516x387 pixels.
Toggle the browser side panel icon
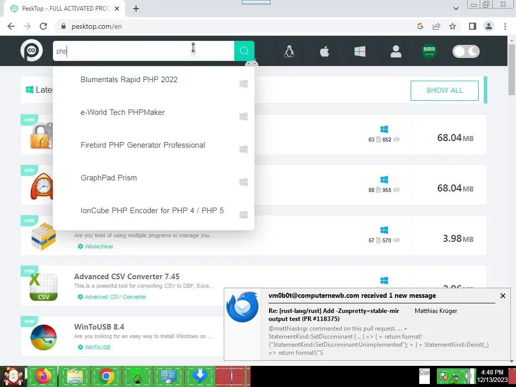[473, 26]
